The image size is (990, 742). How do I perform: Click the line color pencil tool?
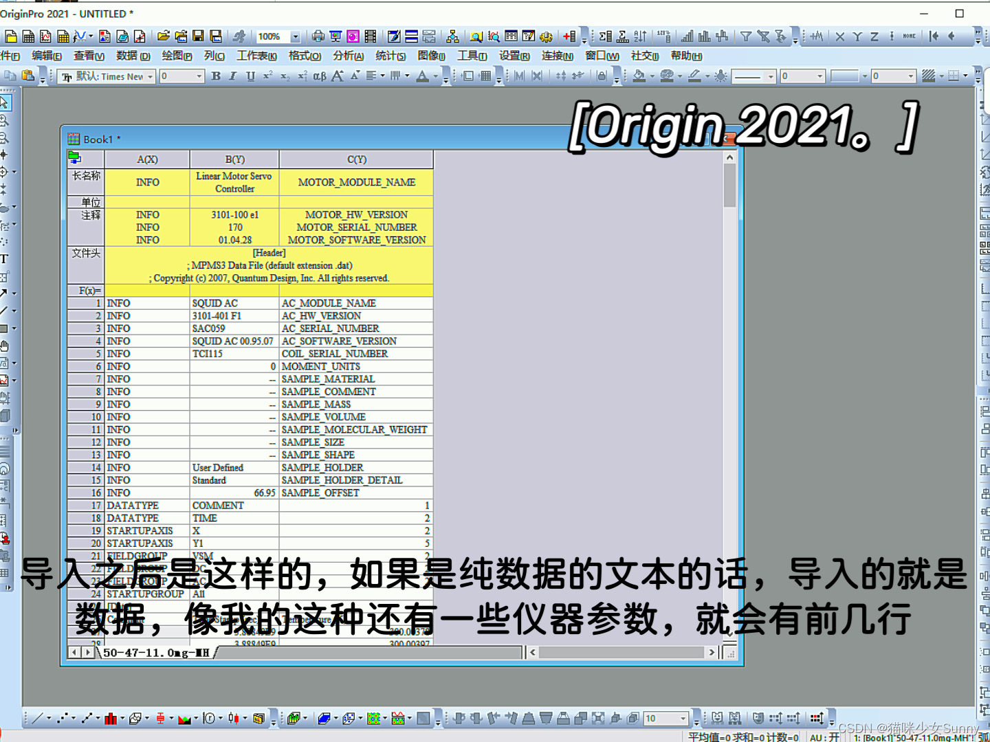pos(694,76)
